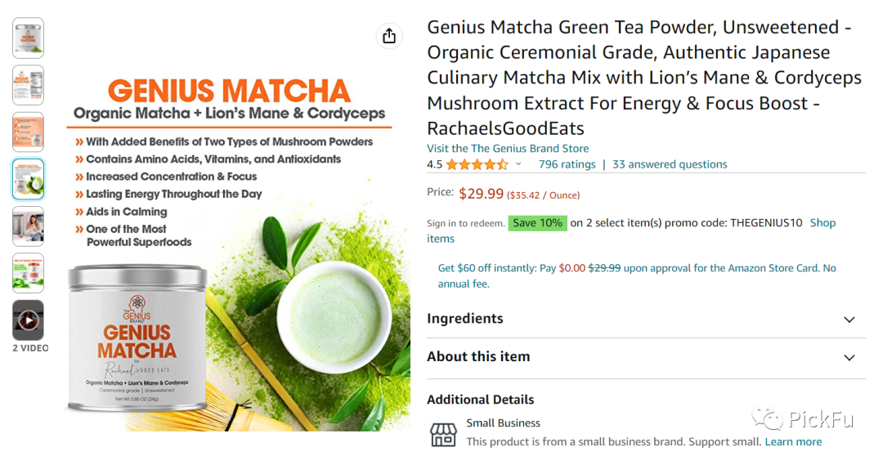This screenshot has width=883, height=456.
Task: Select the thumbnail showing a woman
Action: click(28, 226)
